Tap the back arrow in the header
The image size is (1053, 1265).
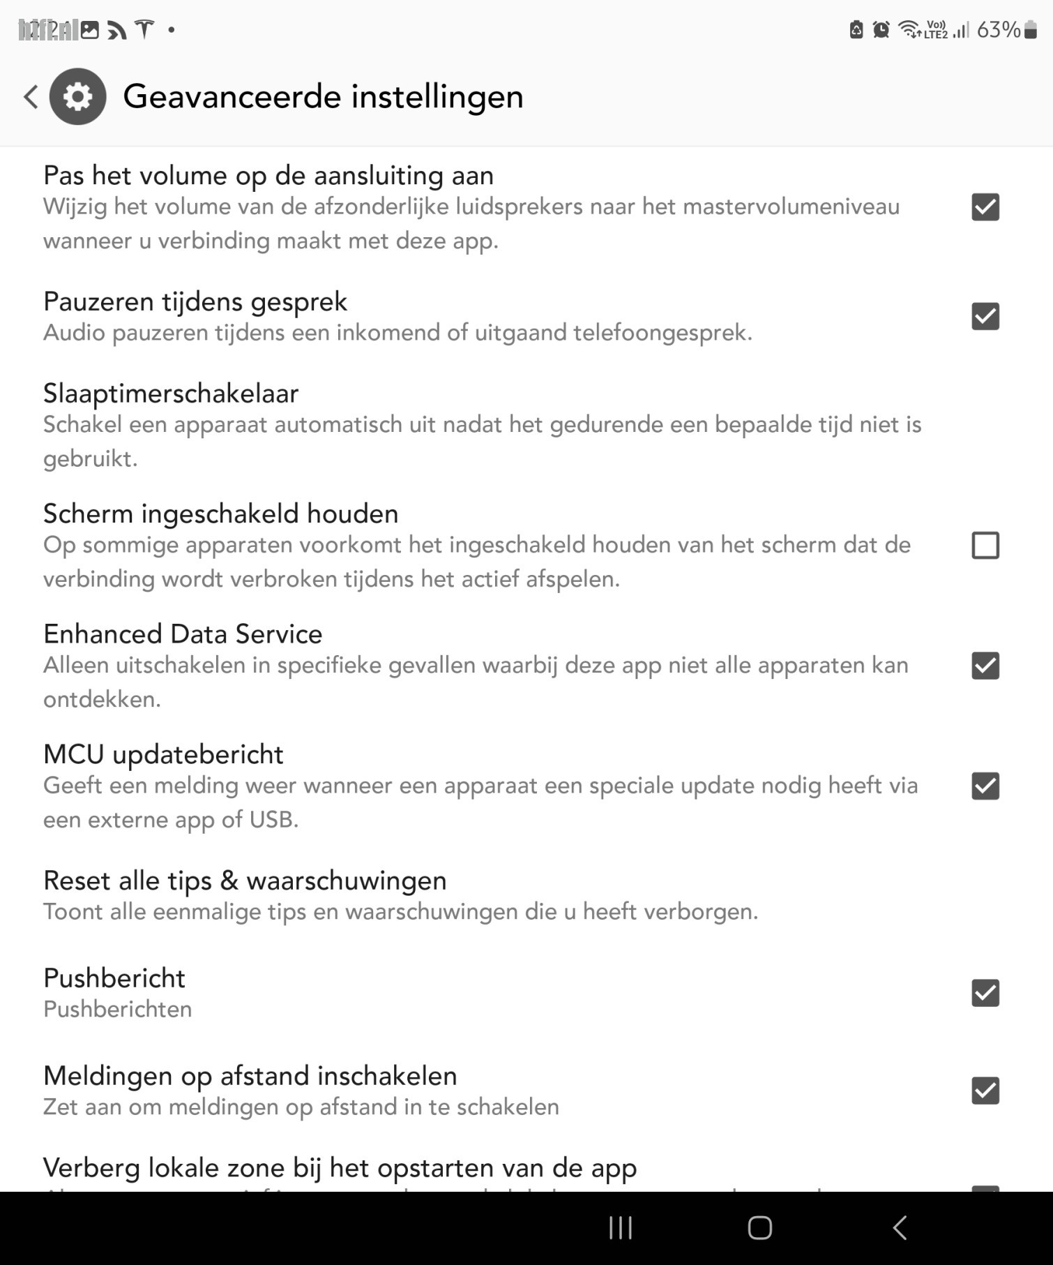[x=31, y=96]
